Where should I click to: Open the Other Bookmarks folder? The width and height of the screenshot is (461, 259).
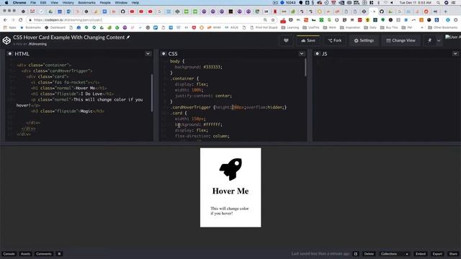tap(442, 27)
